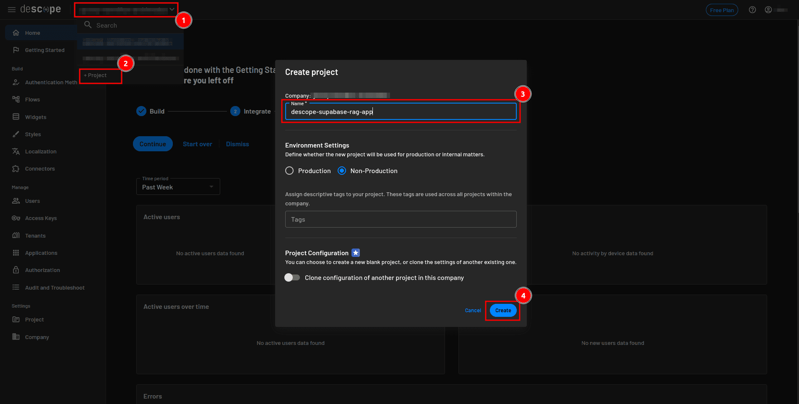Open Connectors puzzle icon in sidebar

(16, 168)
